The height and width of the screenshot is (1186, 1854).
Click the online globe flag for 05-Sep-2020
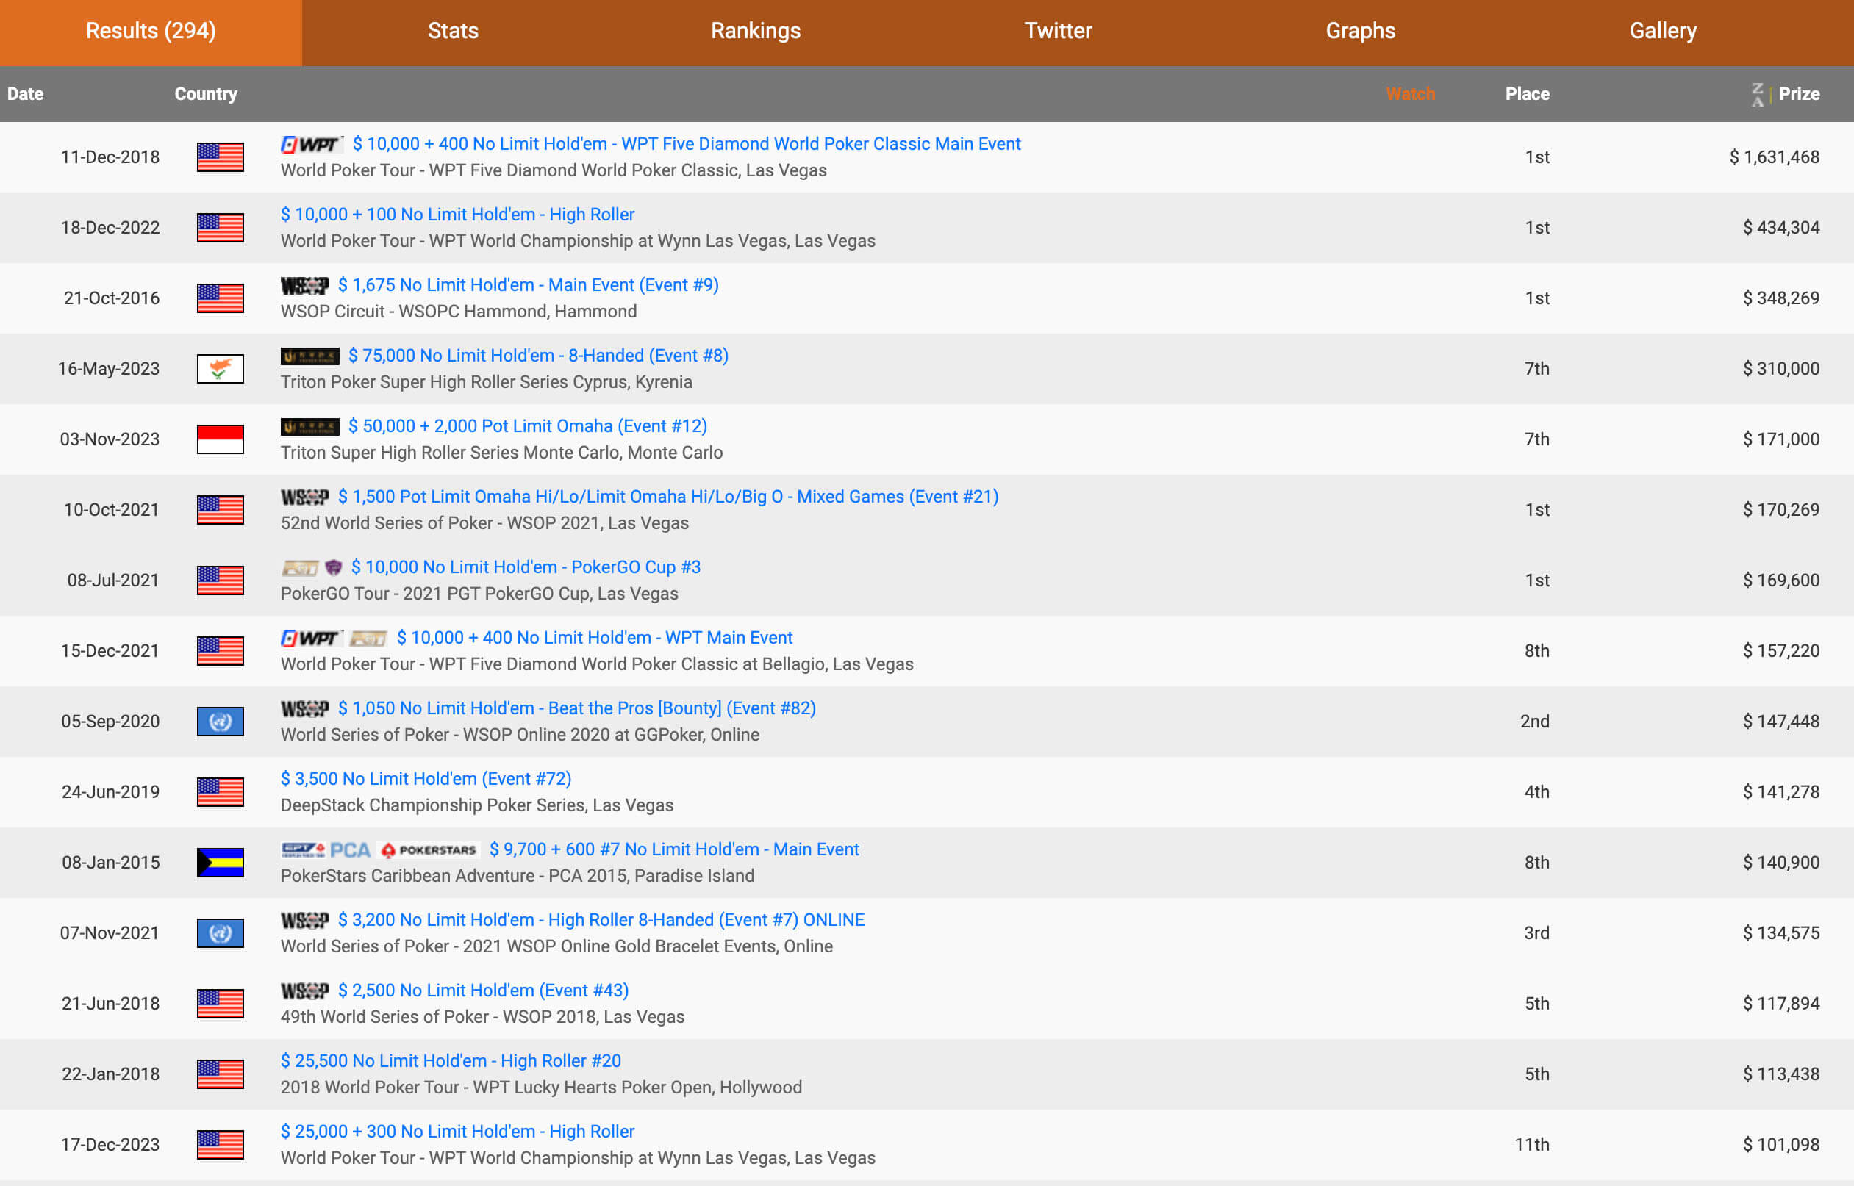click(221, 722)
